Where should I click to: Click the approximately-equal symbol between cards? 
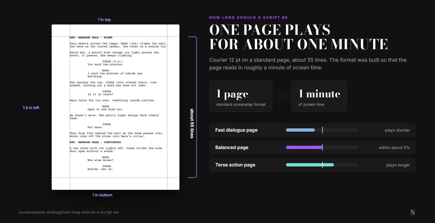coord(282,96)
